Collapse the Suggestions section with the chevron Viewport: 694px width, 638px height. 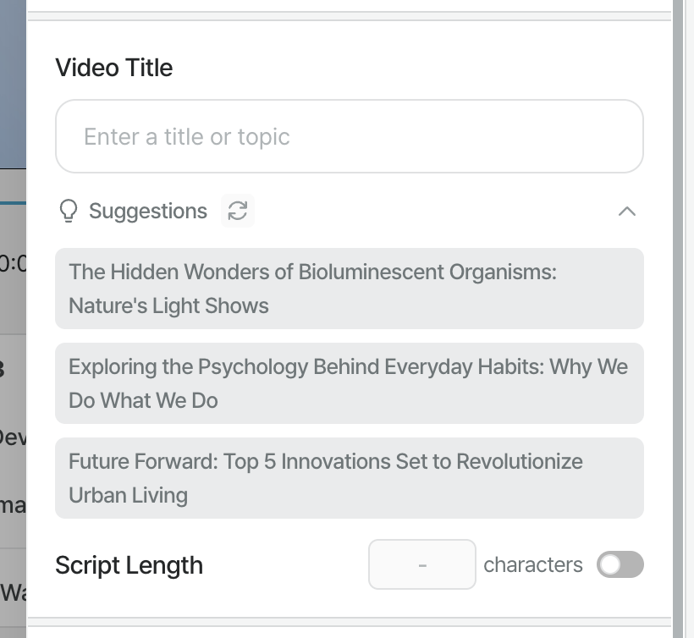click(x=626, y=211)
